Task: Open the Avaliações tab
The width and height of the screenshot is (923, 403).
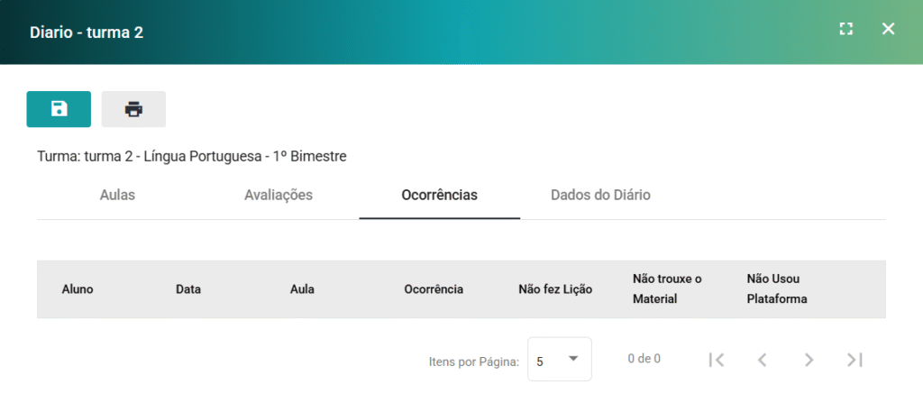Action: (x=279, y=195)
